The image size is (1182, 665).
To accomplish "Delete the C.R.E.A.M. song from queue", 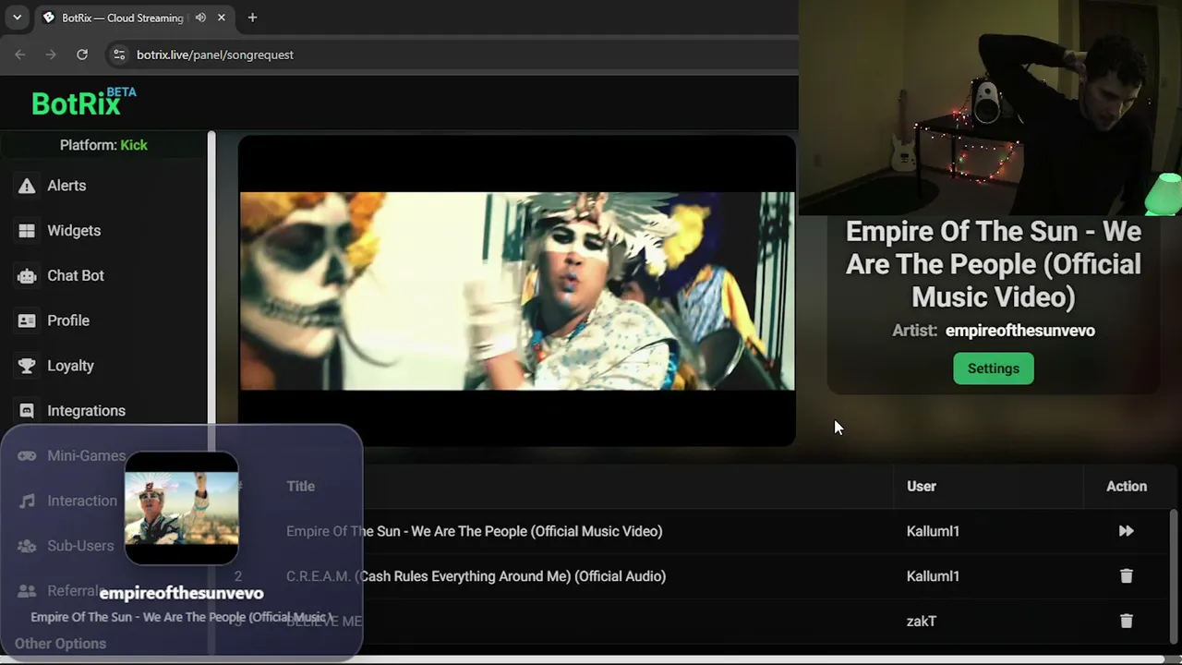I will 1126,576.
